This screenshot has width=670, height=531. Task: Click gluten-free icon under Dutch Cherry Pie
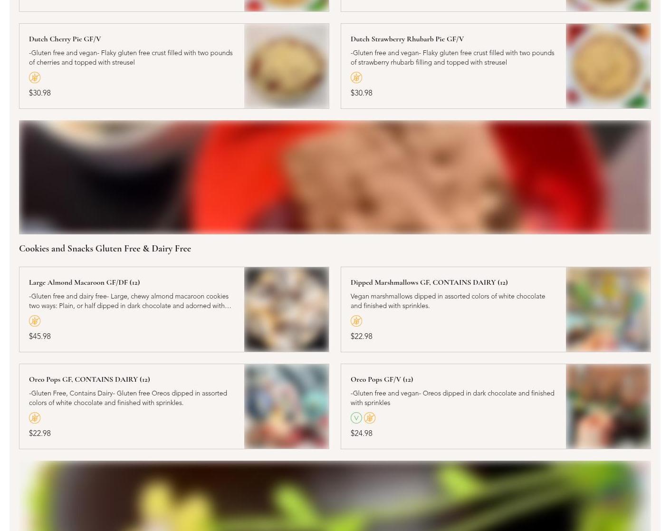coord(35,77)
